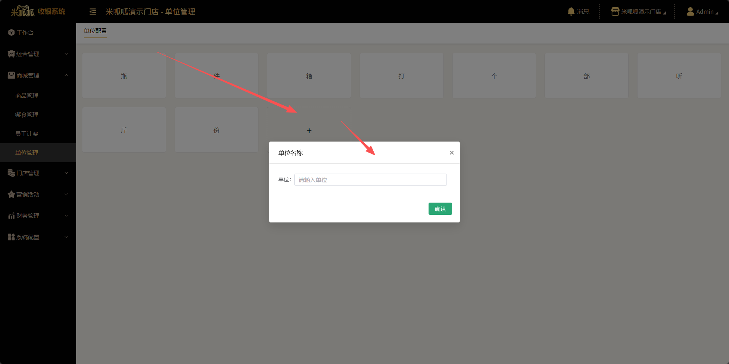Click the 系统配置 grid icon
729x364 pixels.
[x=11, y=237]
